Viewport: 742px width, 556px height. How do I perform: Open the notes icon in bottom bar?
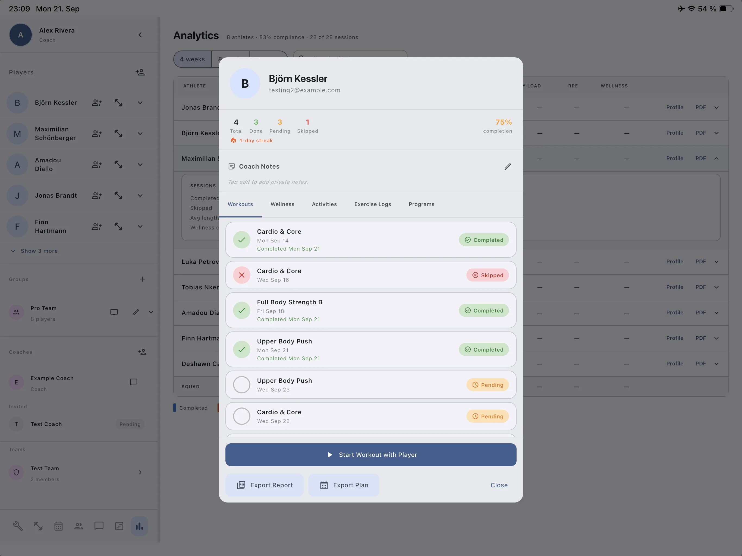[x=119, y=526]
